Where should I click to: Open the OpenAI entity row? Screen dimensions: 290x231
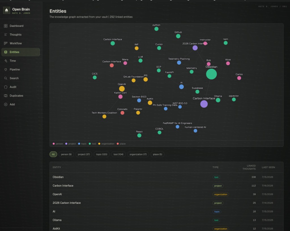(167, 194)
